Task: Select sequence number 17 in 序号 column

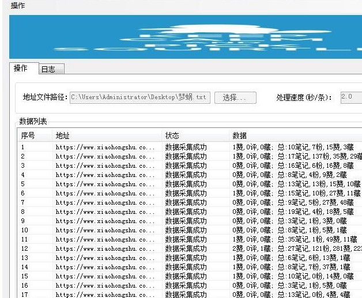Action: 25,295
